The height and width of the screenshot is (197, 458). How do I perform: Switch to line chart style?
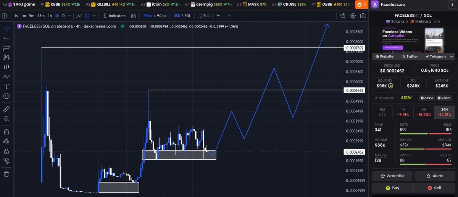pyautogui.click(x=78, y=16)
